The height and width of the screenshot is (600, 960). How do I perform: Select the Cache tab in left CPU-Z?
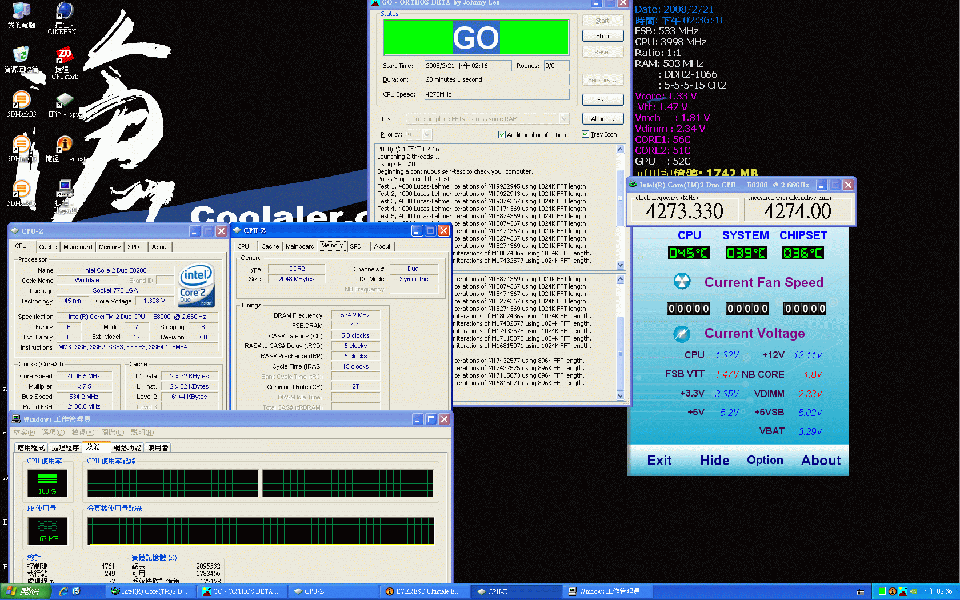point(48,247)
